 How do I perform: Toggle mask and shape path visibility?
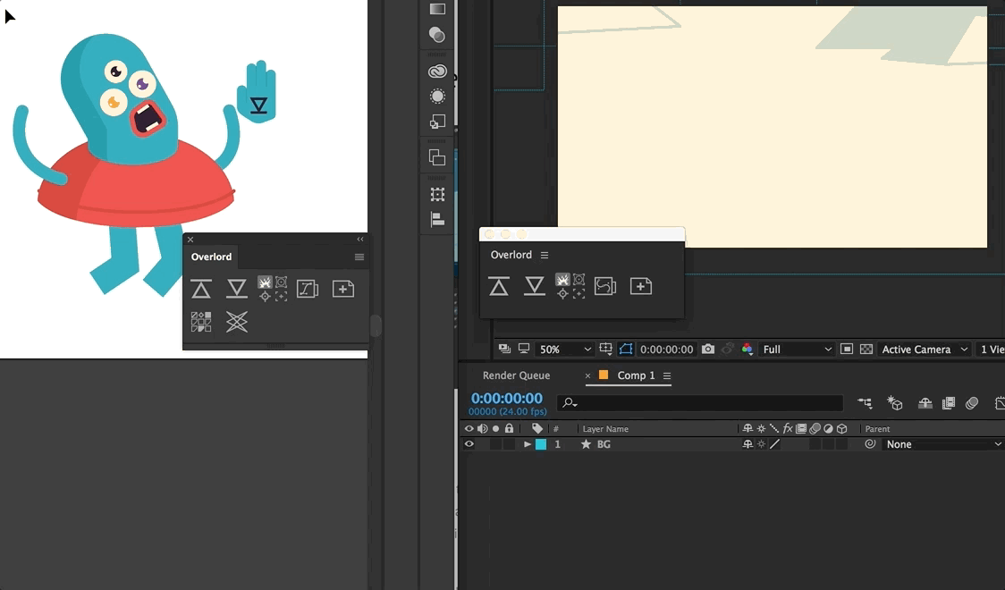coord(625,350)
